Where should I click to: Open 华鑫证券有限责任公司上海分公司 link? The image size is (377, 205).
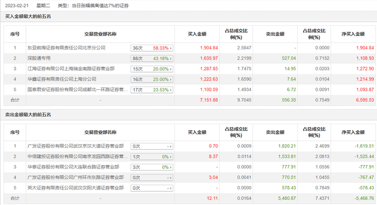62,79
